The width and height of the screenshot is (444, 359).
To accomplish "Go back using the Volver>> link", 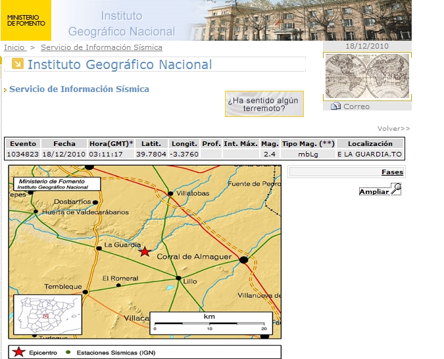I will pyautogui.click(x=393, y=128).
